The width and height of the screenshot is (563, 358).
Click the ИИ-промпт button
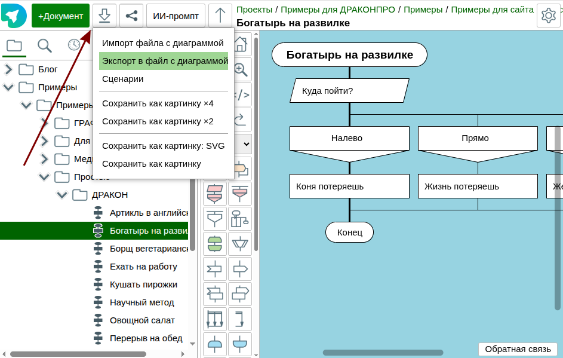[x=176, y=16]
